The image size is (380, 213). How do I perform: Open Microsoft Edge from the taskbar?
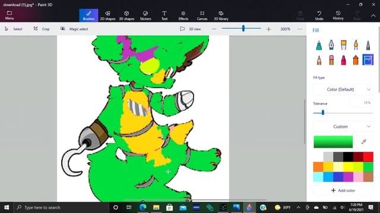(x=142, y=207)
